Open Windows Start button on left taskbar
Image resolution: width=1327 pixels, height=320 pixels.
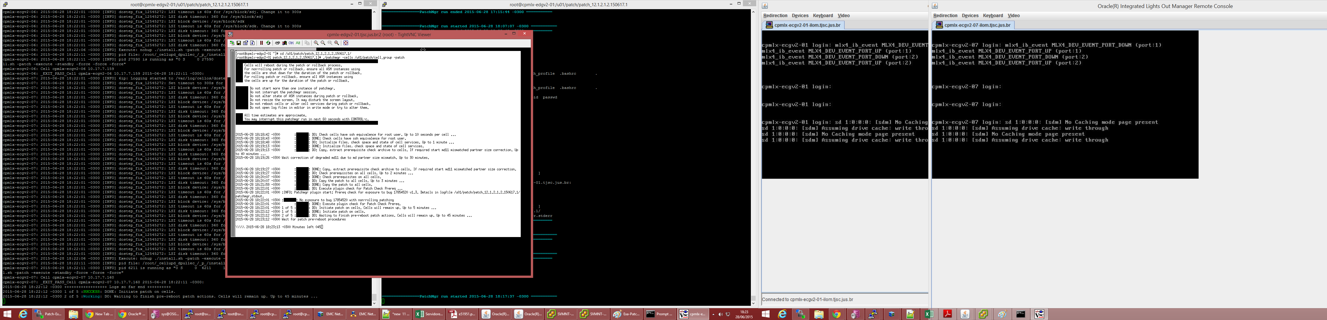click(7, 314)
